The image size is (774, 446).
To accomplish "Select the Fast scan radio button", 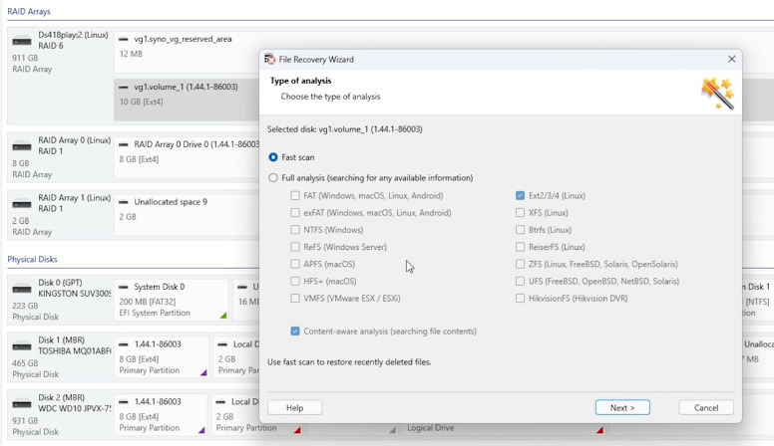I will 273,157.
